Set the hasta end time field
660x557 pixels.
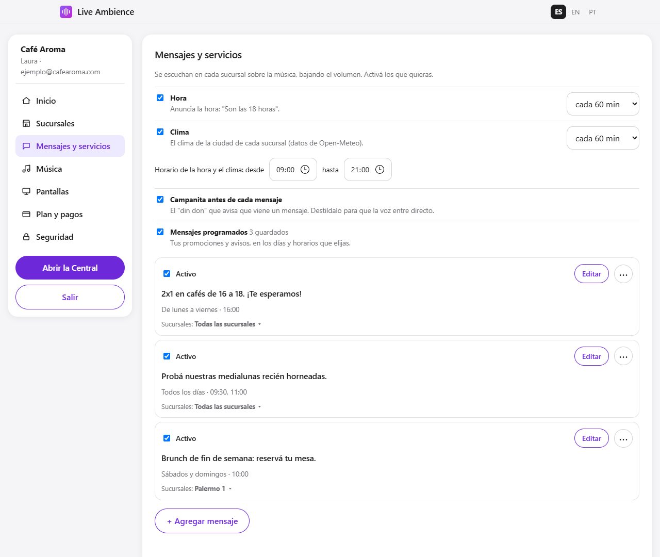point(368,170)
